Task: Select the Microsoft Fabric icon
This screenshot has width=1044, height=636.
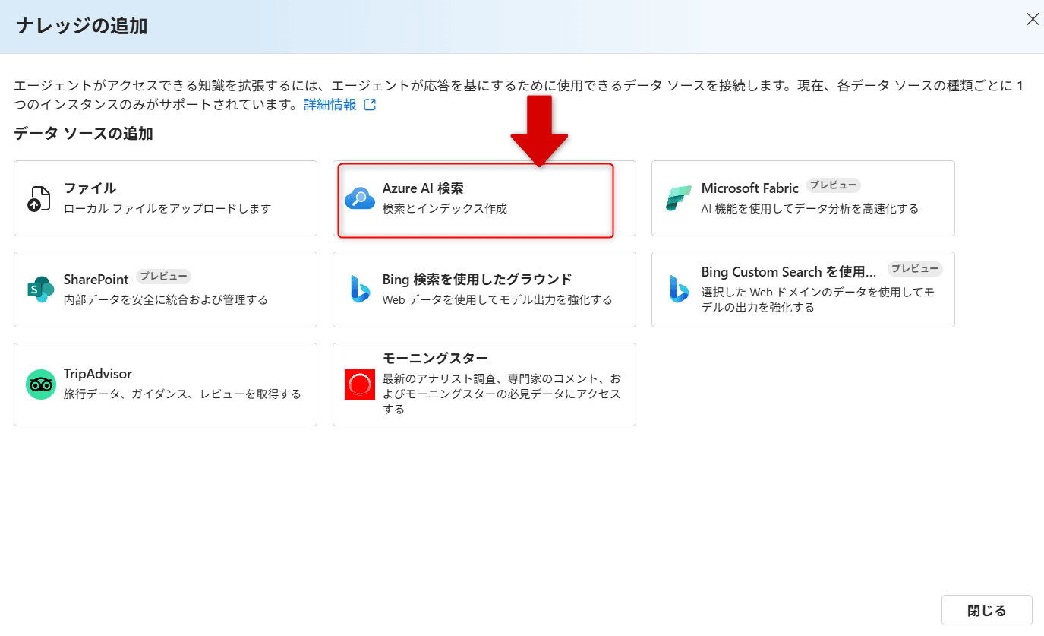Action: pyautogui.click(x=678, y=197)
